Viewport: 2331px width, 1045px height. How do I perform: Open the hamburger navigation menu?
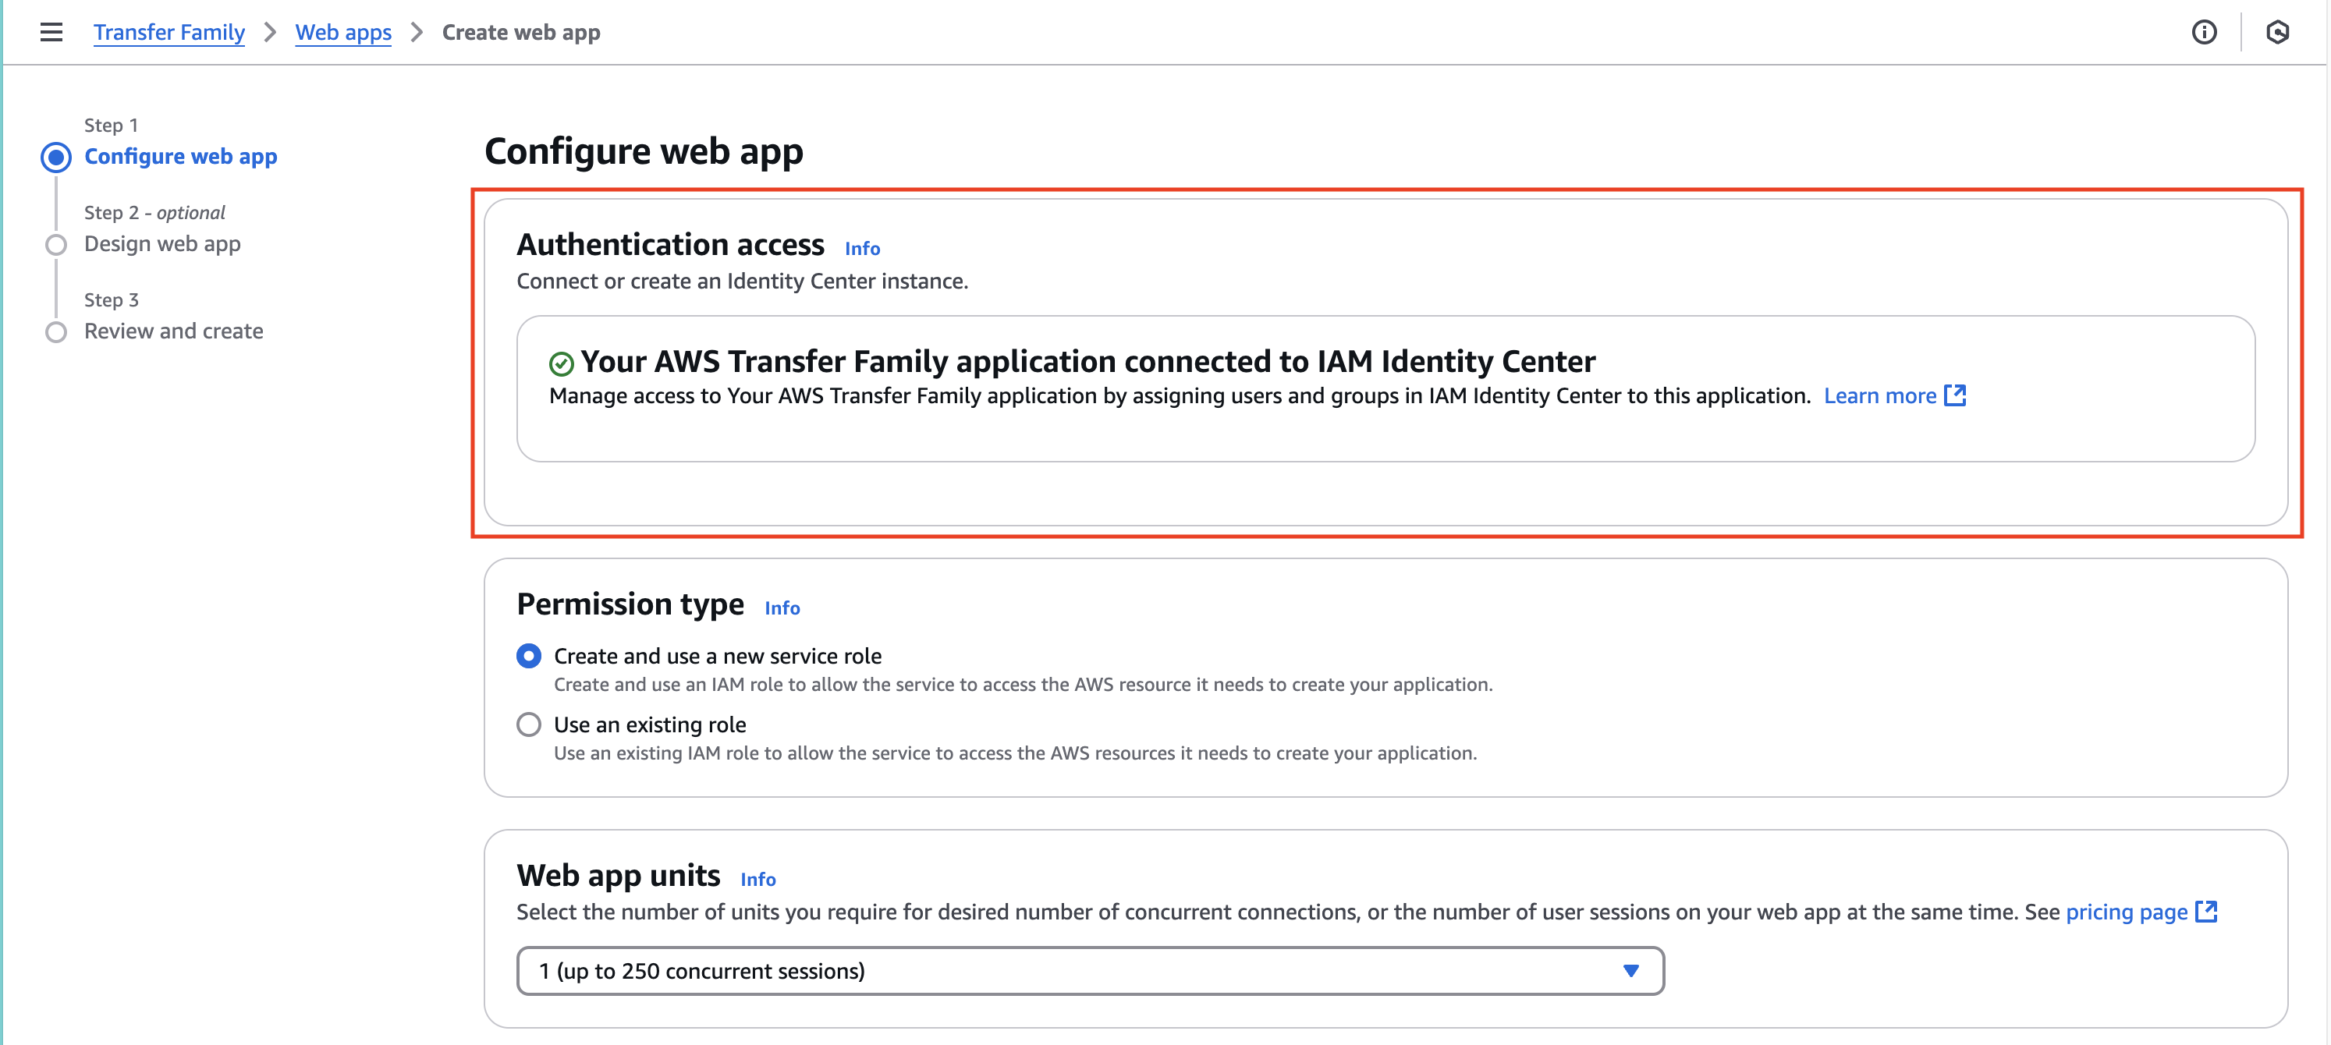pyautogui.click(x=51, y=33)
